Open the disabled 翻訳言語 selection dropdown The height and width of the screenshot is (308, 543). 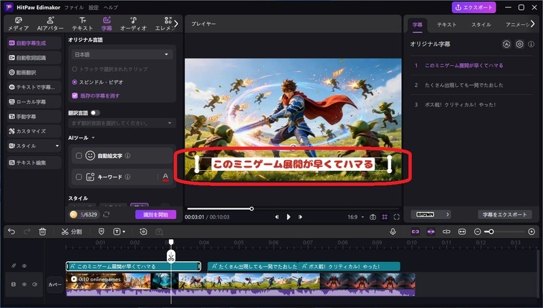coord(122,123)
